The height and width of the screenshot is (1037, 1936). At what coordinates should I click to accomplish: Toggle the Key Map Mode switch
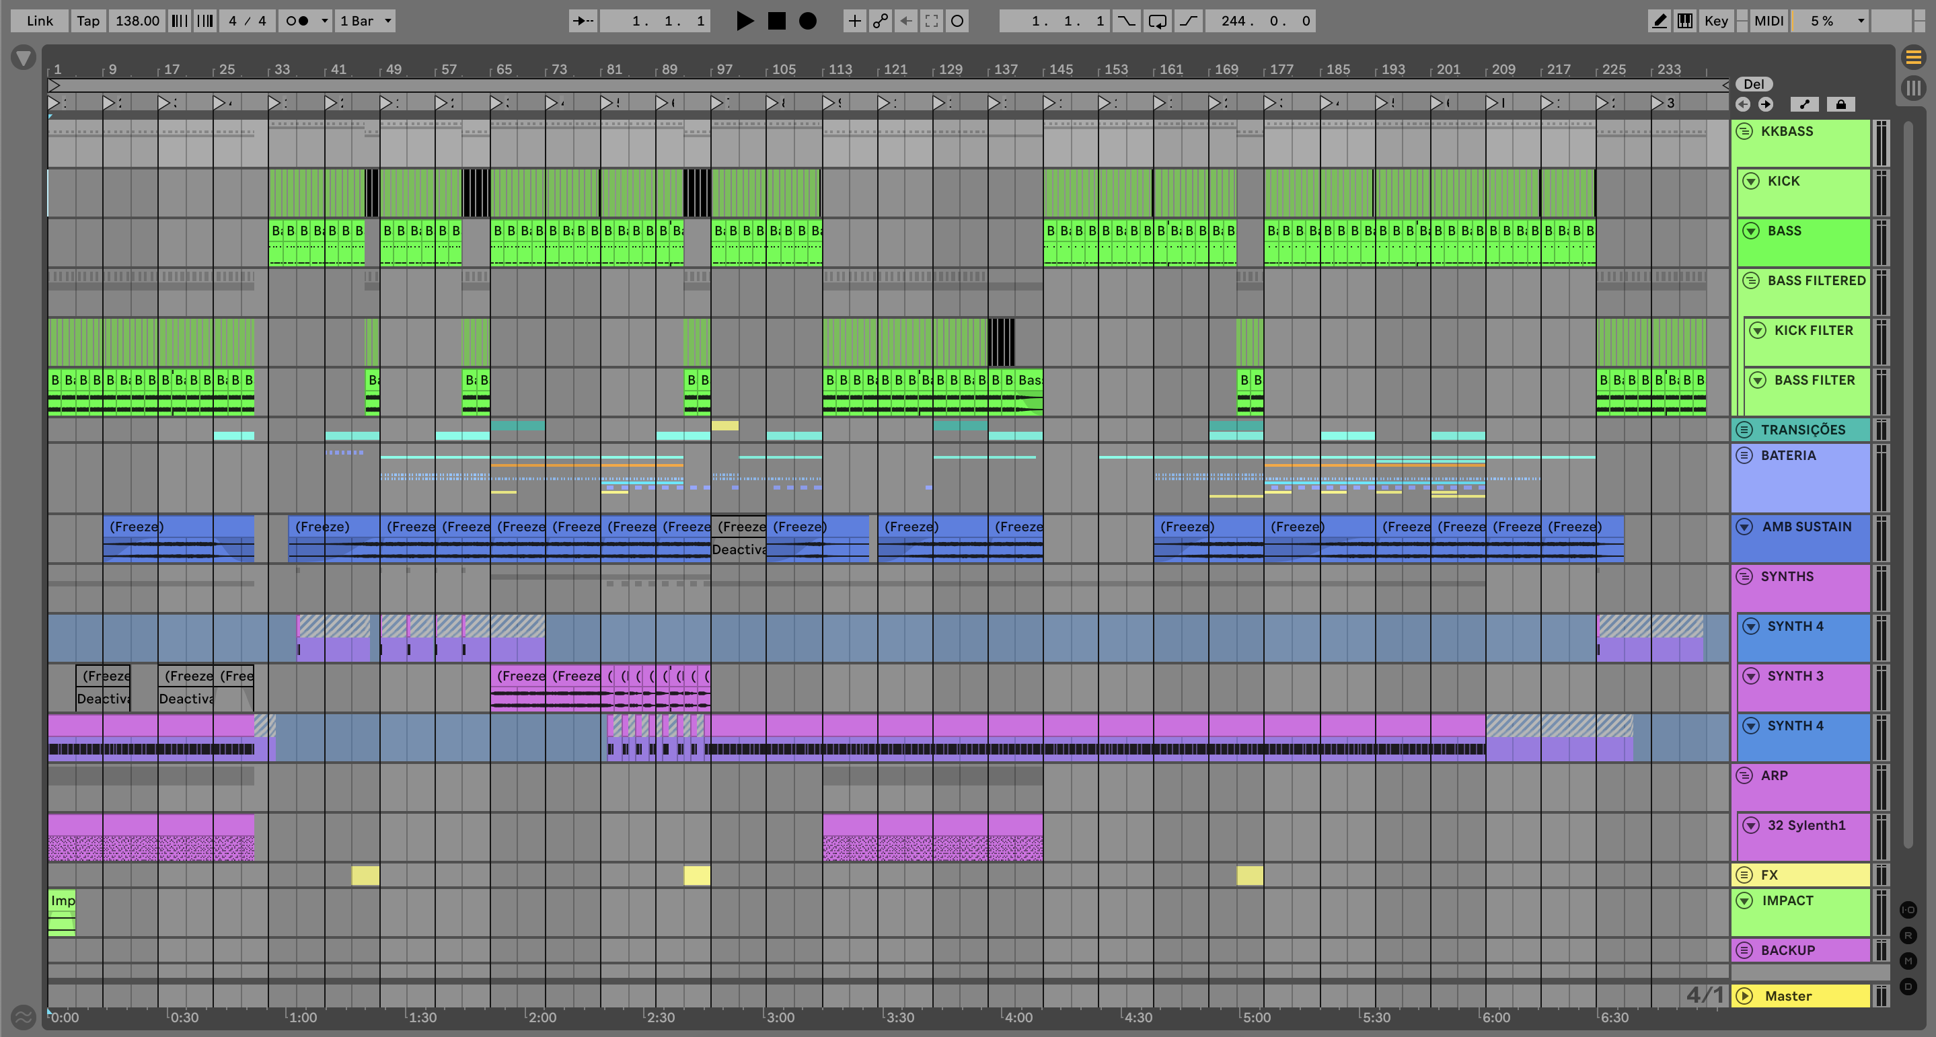[1716, 21]
